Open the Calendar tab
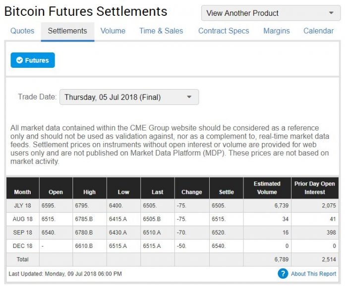 tap(318, 31)
